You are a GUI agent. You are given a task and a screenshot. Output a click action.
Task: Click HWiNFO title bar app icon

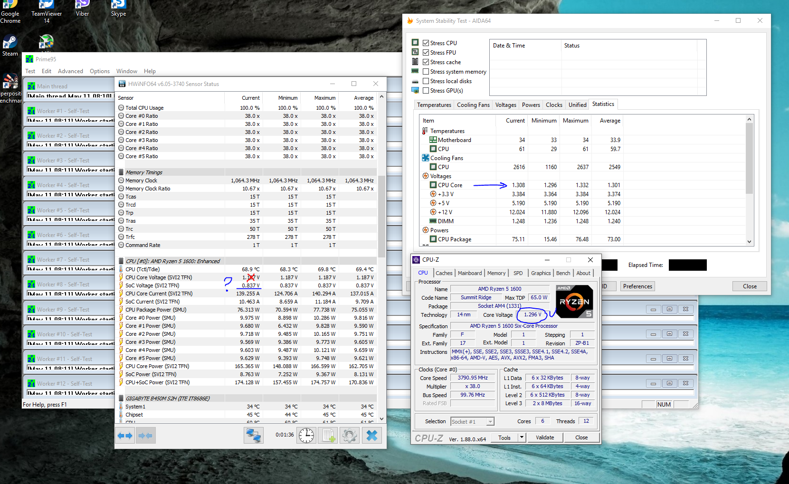pyautogui.click(x=122, y=84)
